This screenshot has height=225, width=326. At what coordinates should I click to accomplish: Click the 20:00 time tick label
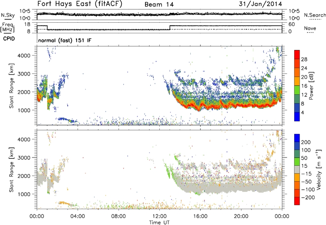(241, 216)
